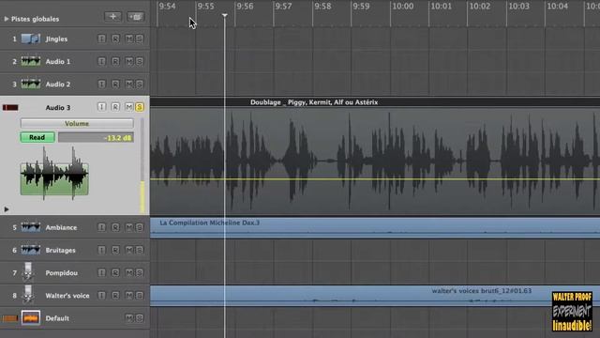Toggle input monitoring on Bruitages track
The height and width of the screenshot is (338, 600).
(102, 250)
